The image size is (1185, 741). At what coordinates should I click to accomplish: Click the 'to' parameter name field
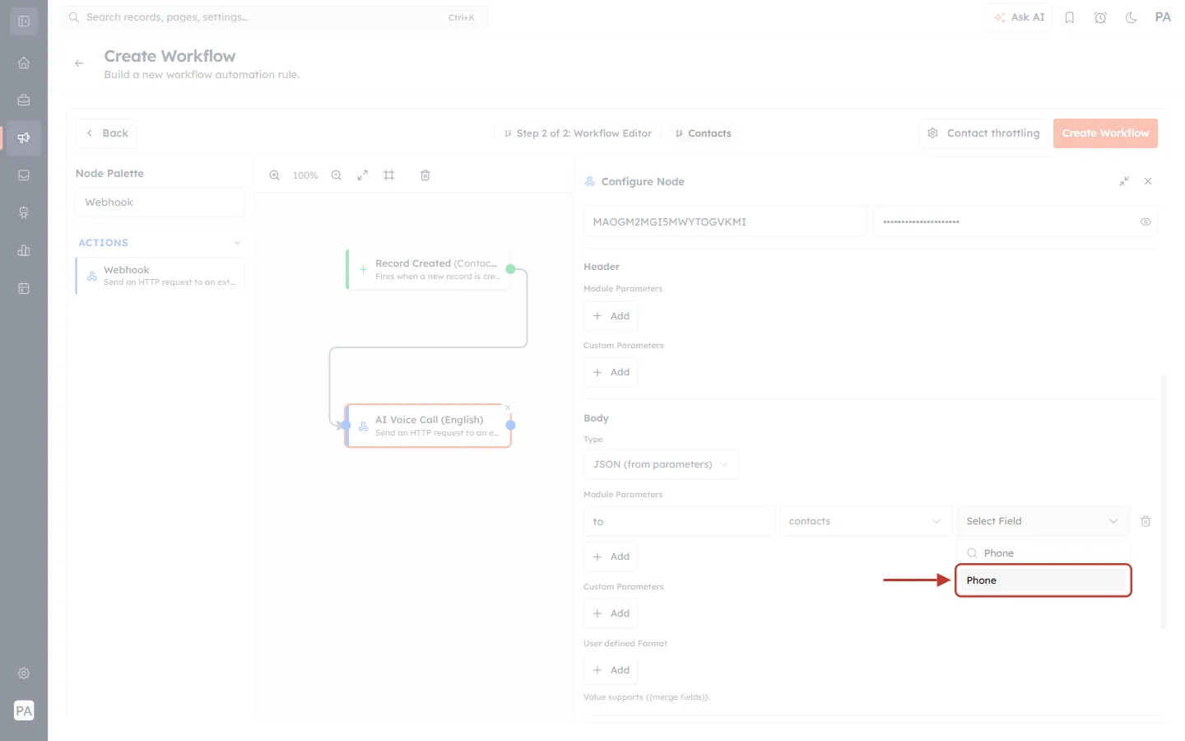679,521
